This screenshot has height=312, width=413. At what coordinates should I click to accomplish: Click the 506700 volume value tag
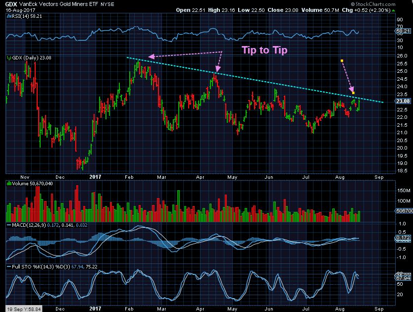[x=403, y=210]
